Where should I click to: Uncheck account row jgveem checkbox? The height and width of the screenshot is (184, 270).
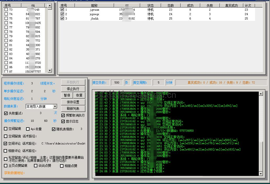pos(62,10)
